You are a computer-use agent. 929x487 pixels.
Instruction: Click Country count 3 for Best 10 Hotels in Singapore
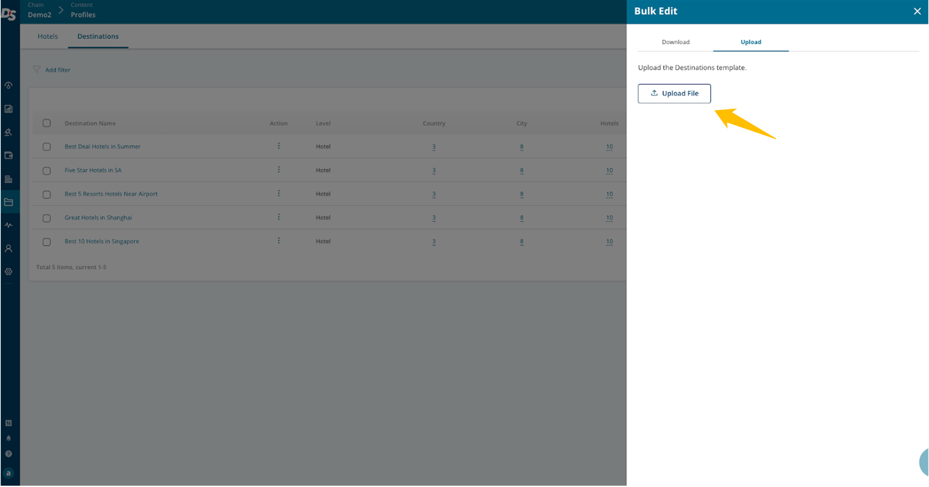(434, 242)
